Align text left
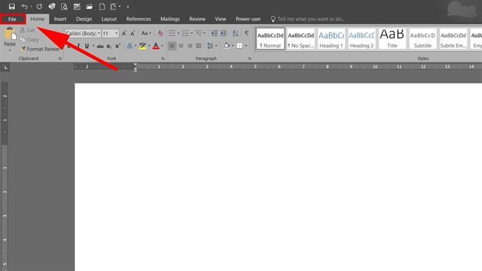 (x=172, y=46)
